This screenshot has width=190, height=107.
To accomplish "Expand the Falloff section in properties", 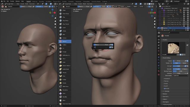I will click(x=166, y=86).
